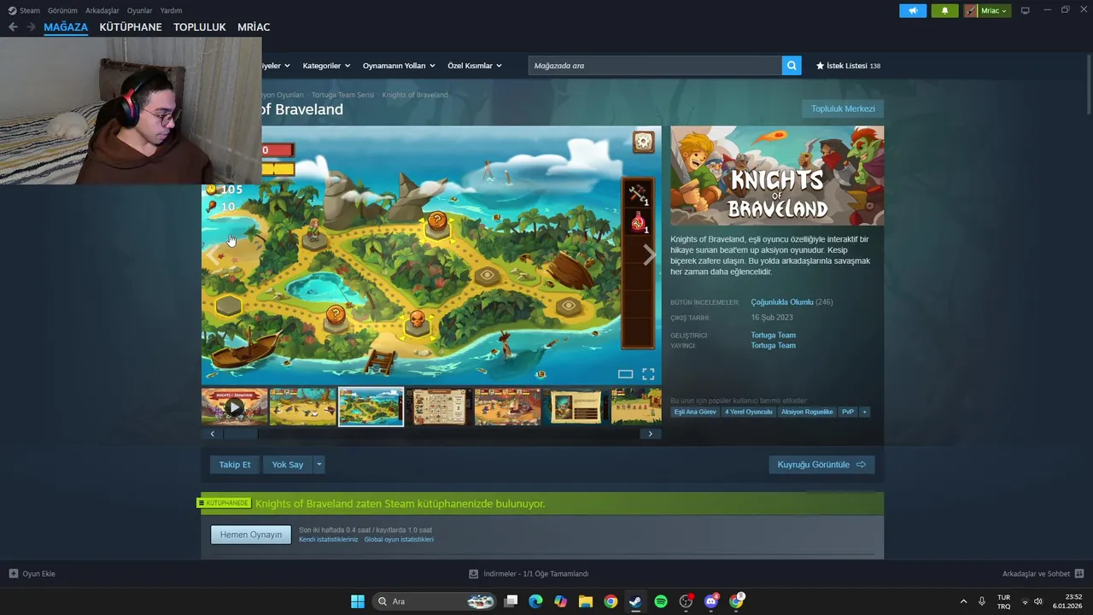Open the MAĞAZA tab

pyautogui.click(x=66, y=27)
